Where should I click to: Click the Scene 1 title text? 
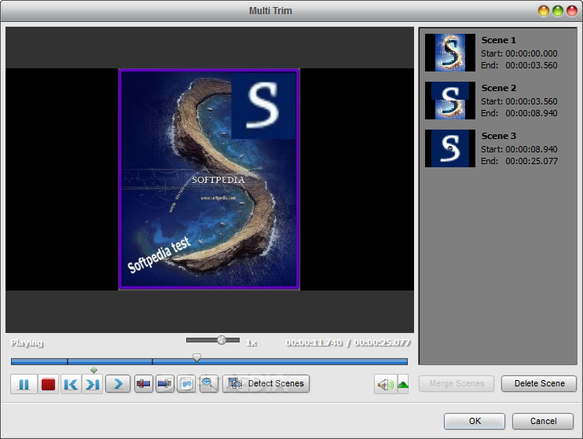coord(499,40)
